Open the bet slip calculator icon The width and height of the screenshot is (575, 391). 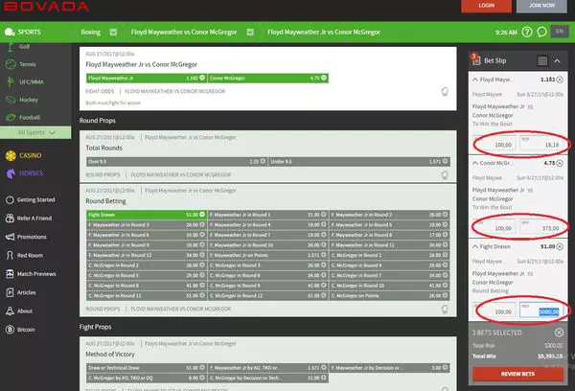click(x=542, y=61)
